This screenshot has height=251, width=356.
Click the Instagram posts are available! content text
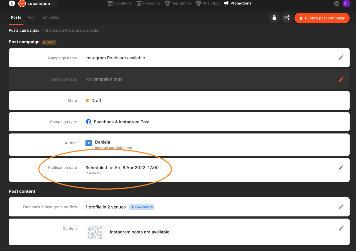[140, 232]
